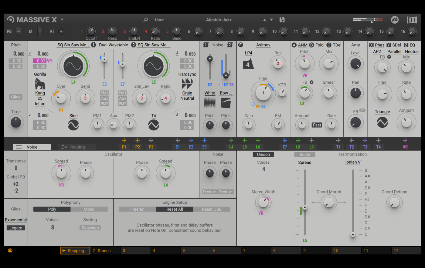Select Poly polyphony mode

point(52,209)
